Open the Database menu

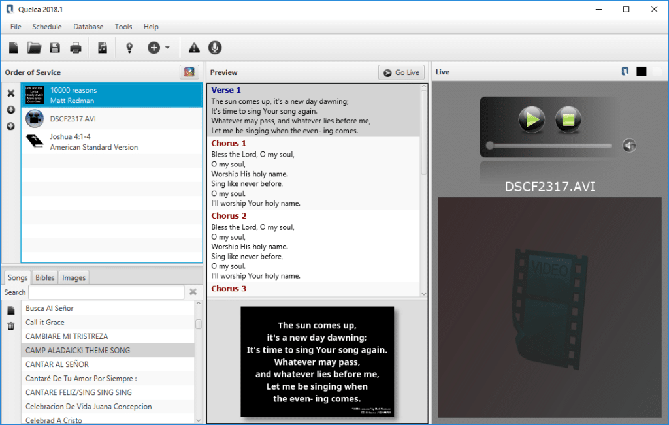[x=88, y=27]
